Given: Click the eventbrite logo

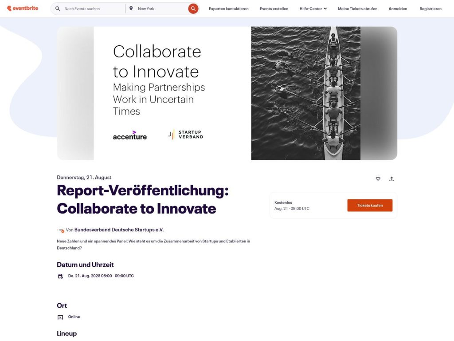Looking at the screenshot, I should (x=22, y=8).
